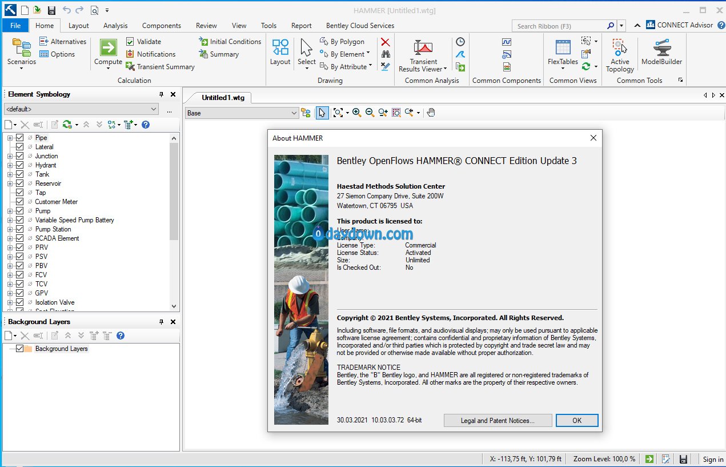Select the Untitled1.wtg document tab
Image resolution: width=726 pixels, height=467 pixels.
click(223, 98)
